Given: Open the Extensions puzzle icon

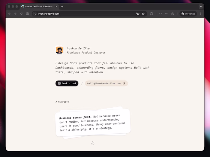Looking at the screenshot, I should click(151, 14).
